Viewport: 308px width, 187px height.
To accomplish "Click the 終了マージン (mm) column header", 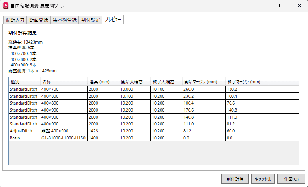I will pyautogui.click(x=247, y=82).
